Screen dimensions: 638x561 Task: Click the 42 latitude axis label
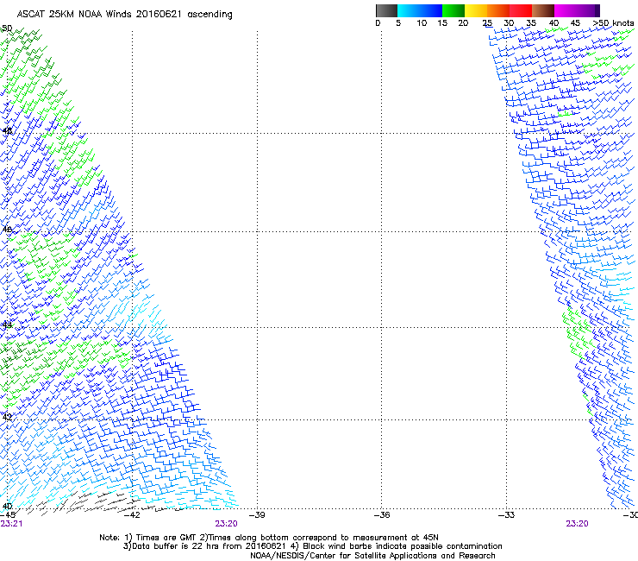coord(7,417)
